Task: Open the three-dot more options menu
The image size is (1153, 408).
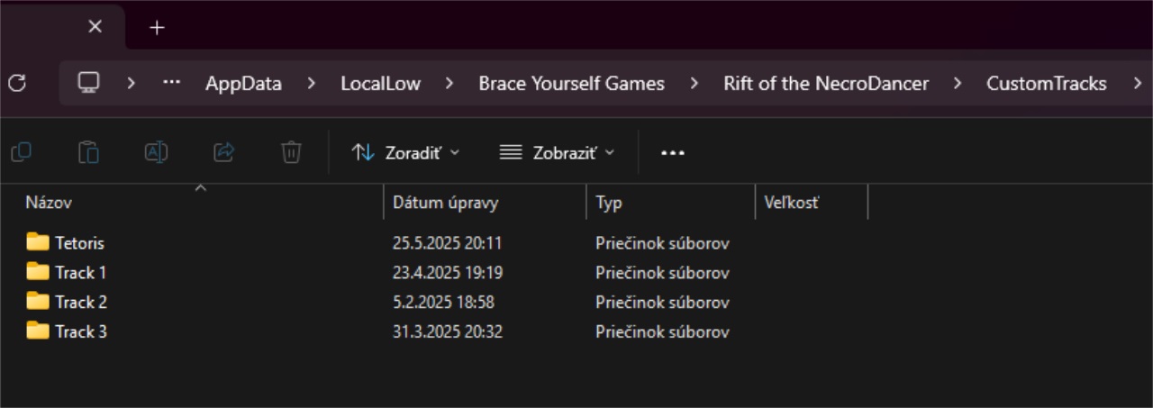Action: coord(673,153)
